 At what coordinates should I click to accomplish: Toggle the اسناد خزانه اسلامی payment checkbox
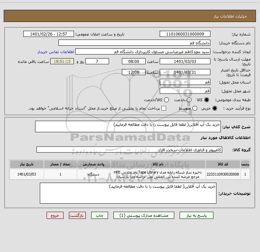164,108
